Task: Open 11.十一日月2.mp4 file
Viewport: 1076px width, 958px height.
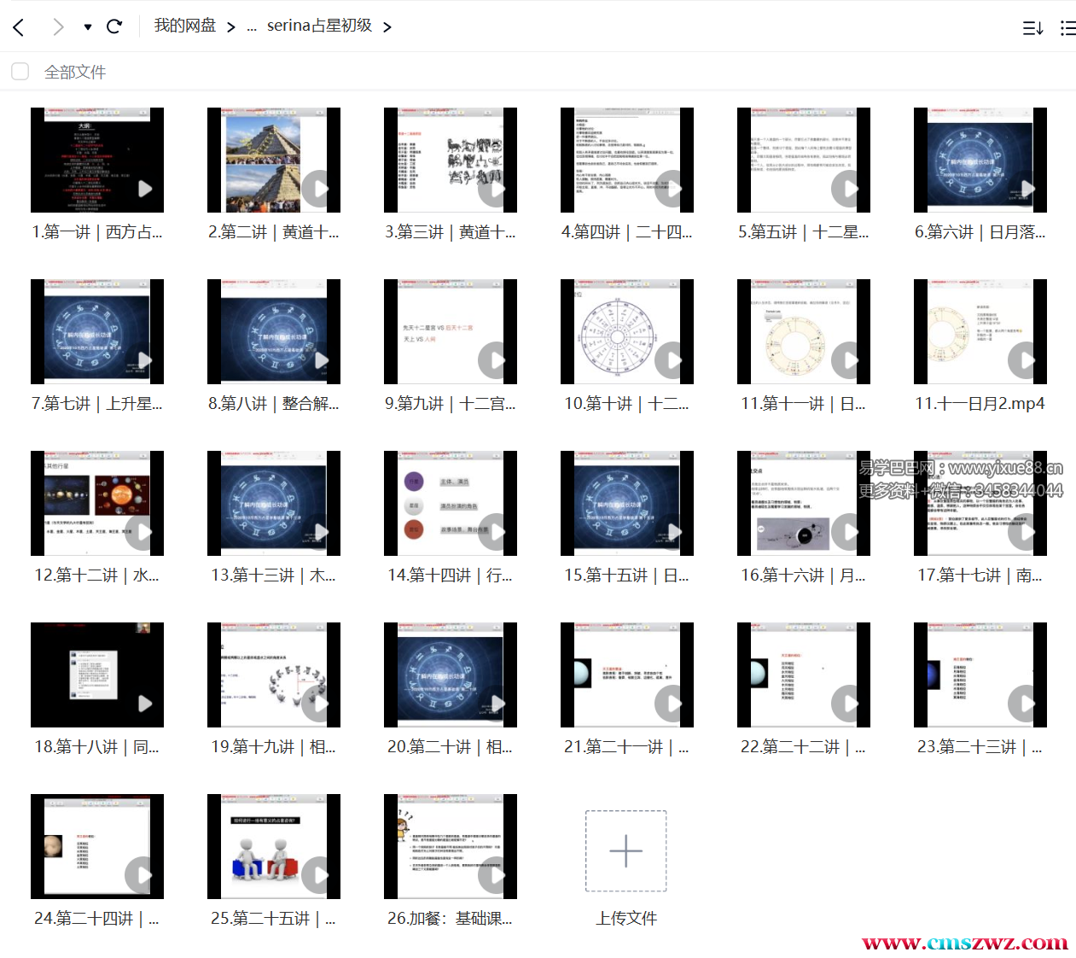Action: click(980, 332)
